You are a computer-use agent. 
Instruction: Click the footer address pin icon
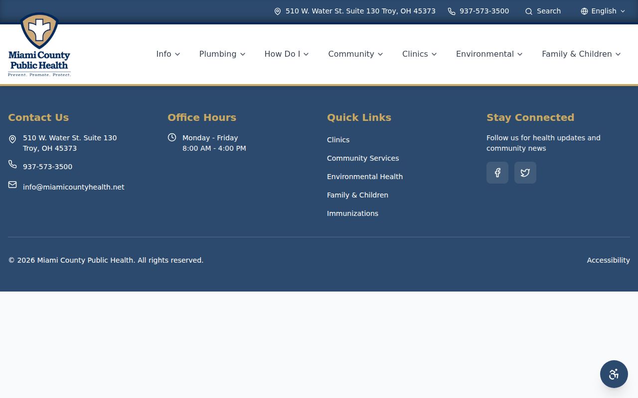click(x=12, y=139)
